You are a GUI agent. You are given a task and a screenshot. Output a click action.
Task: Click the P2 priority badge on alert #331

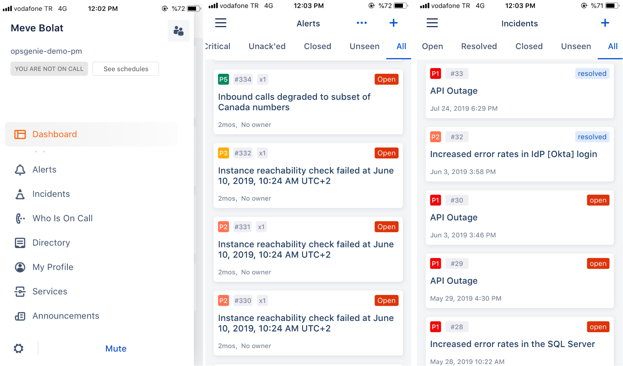coord(223,227)
